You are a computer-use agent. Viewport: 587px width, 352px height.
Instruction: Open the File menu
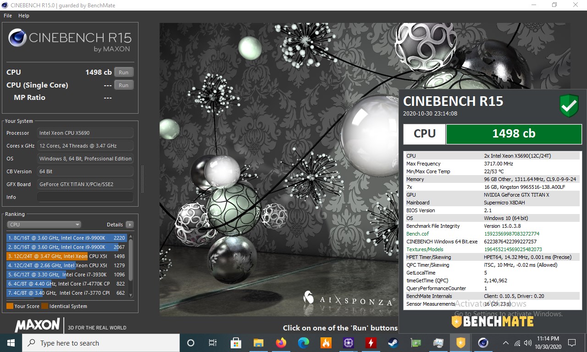8,16
